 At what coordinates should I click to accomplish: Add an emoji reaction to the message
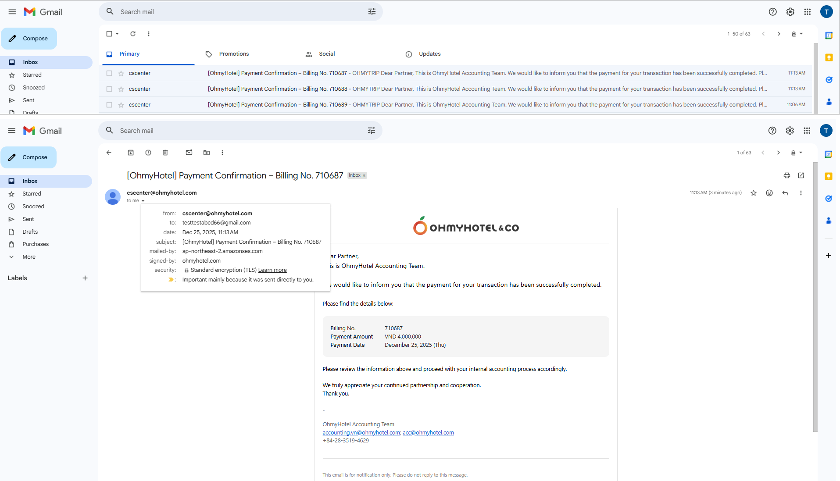pyautogui.click(x=769, y=193)
